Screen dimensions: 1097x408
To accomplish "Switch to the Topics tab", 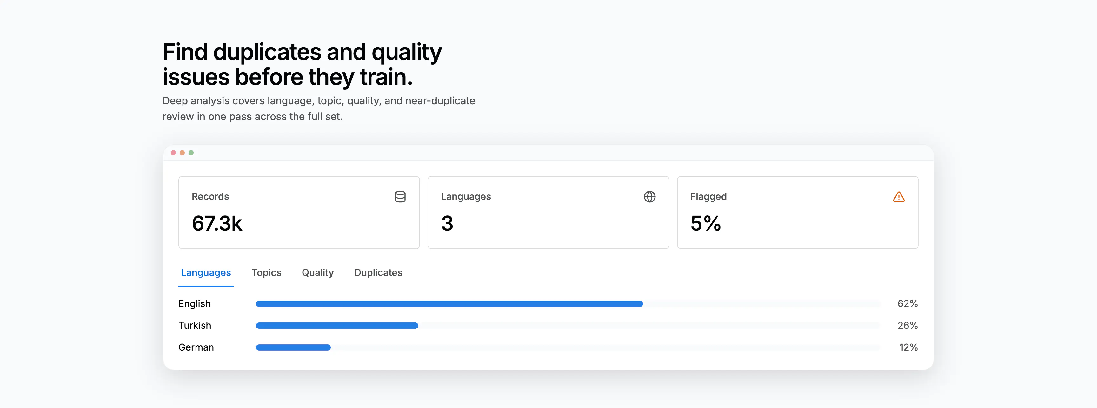I will (266, 272).
